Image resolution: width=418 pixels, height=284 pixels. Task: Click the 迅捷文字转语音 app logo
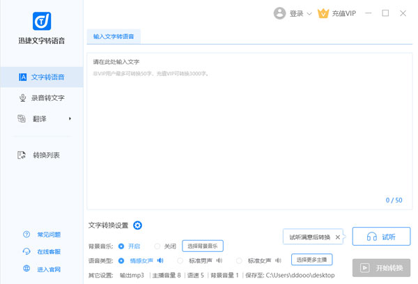point(42,21)
